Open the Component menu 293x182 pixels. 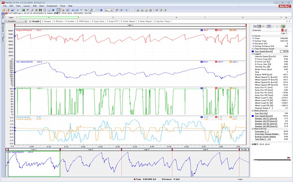52,6
